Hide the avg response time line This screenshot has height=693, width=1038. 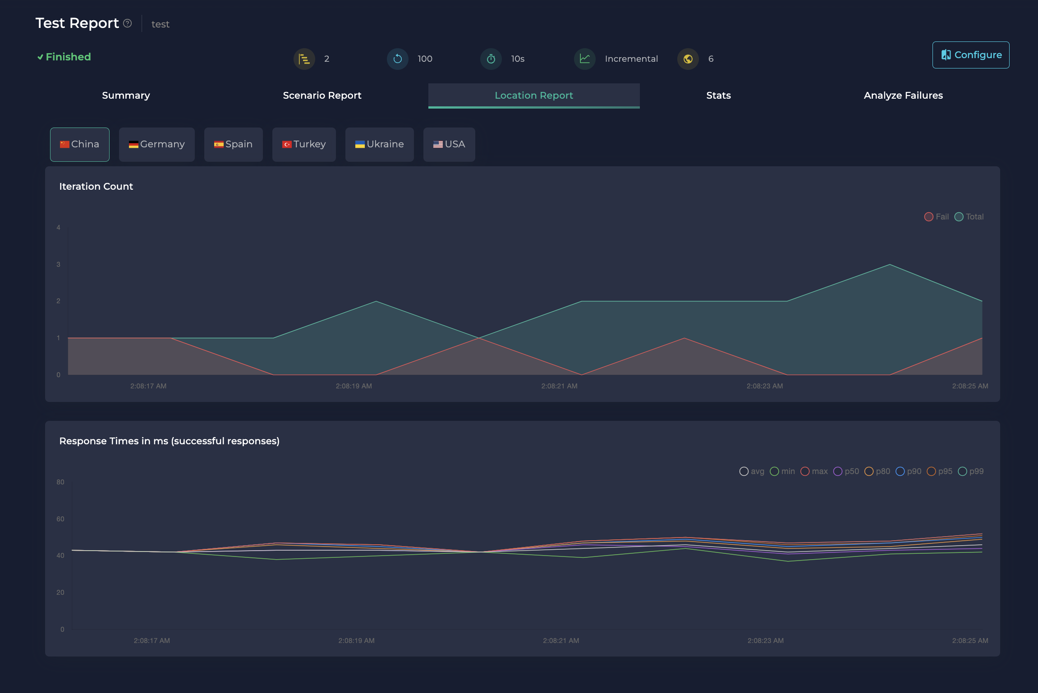point(752,471)
